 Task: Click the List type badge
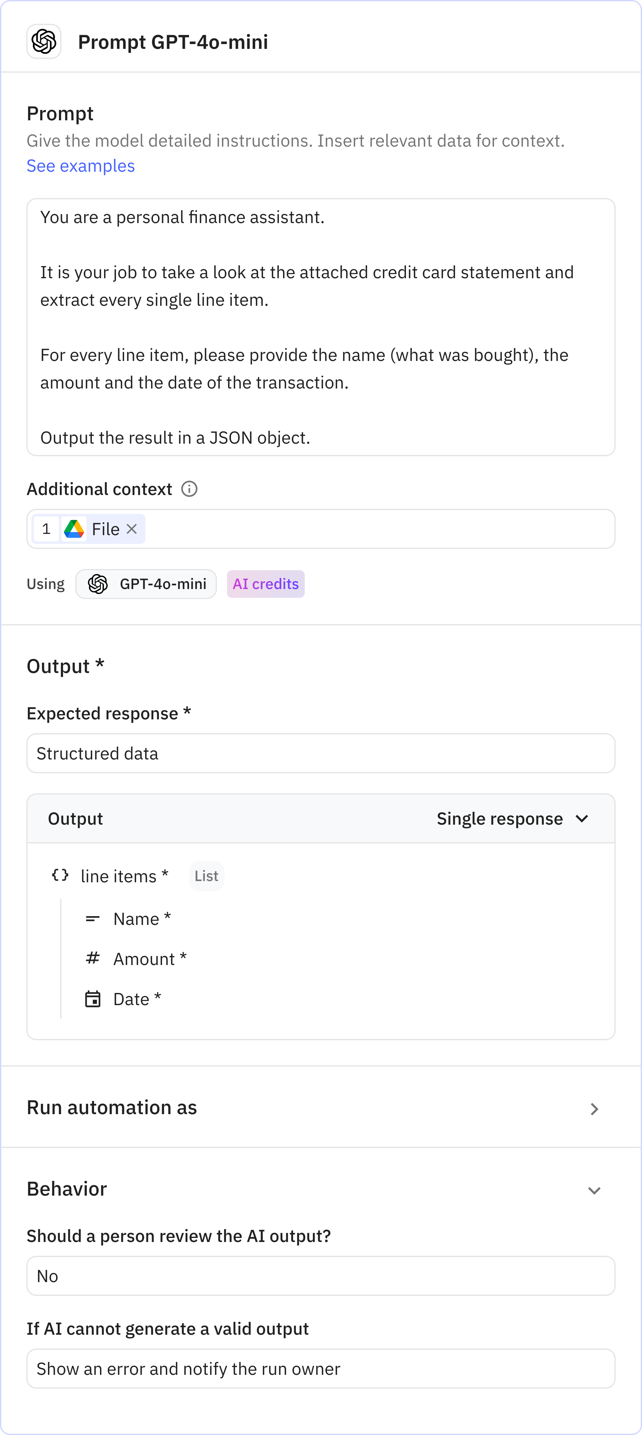point(206,876)
